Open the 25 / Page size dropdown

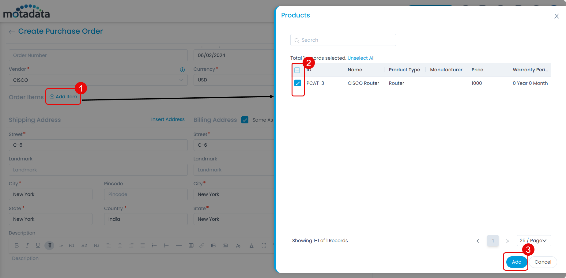pyautogui.click(x=534, y=241)
